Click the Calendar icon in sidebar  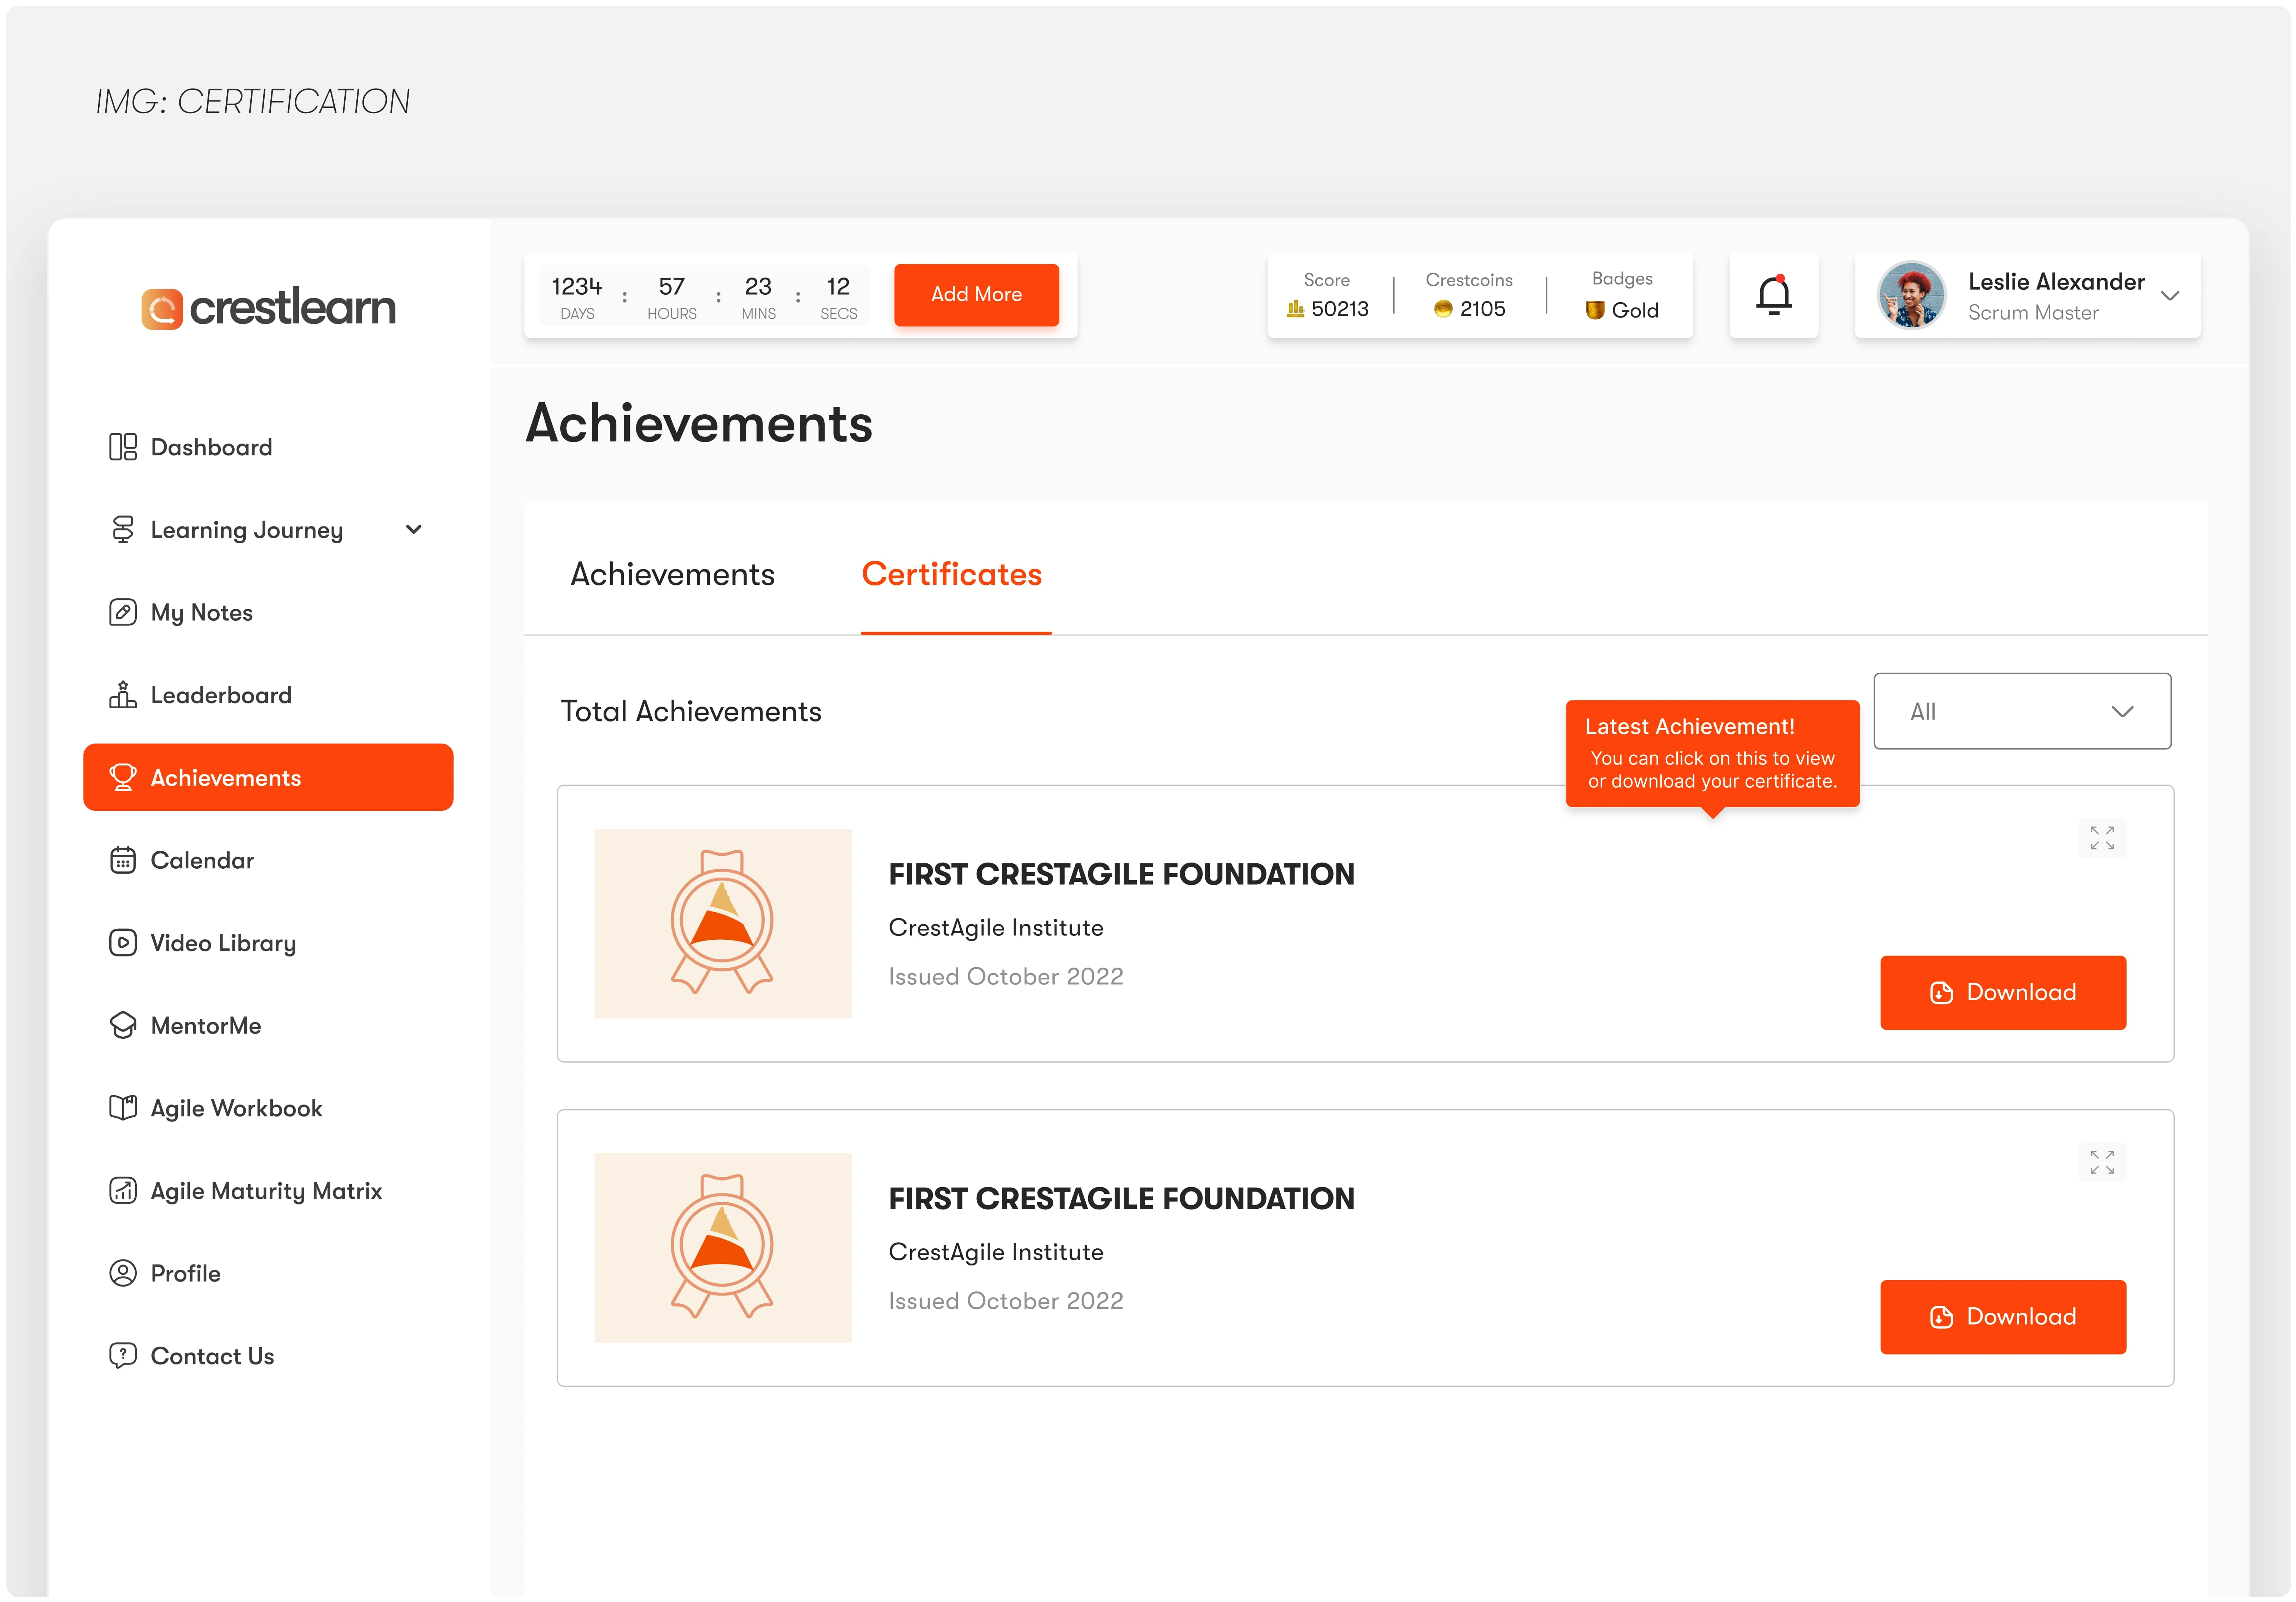(122, 860)
